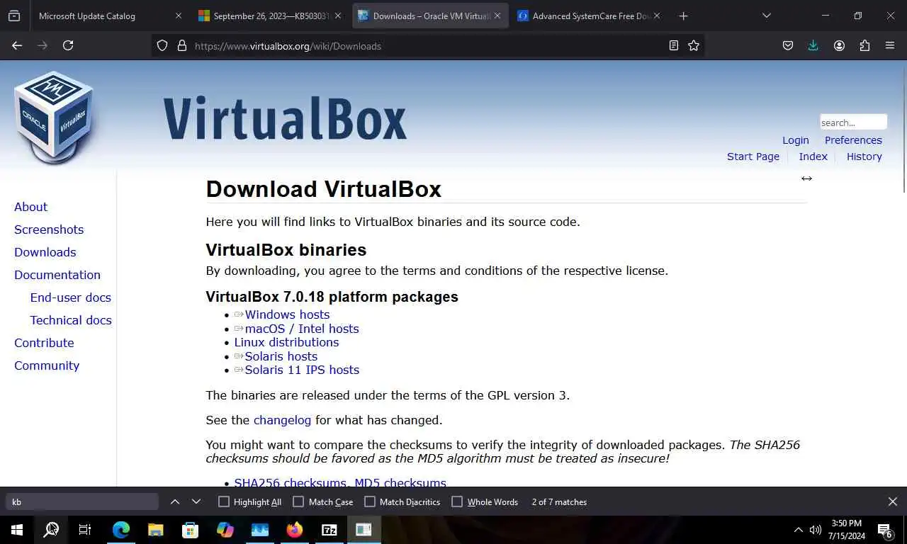Go back to previous page
Screen dimensions: 907x544
point(17,45)
